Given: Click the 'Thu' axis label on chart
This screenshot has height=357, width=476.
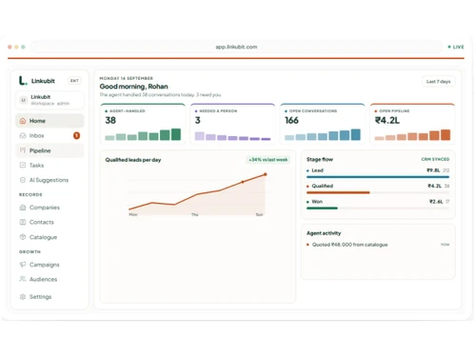Looking at the screenshot, I should tap(194, 215).
